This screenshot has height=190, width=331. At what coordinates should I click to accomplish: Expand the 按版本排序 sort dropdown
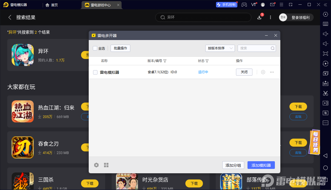pyautogui.click(x=220, y=48)
